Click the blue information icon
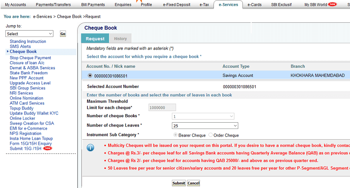 pyautogui.click(x=90, y=148)
